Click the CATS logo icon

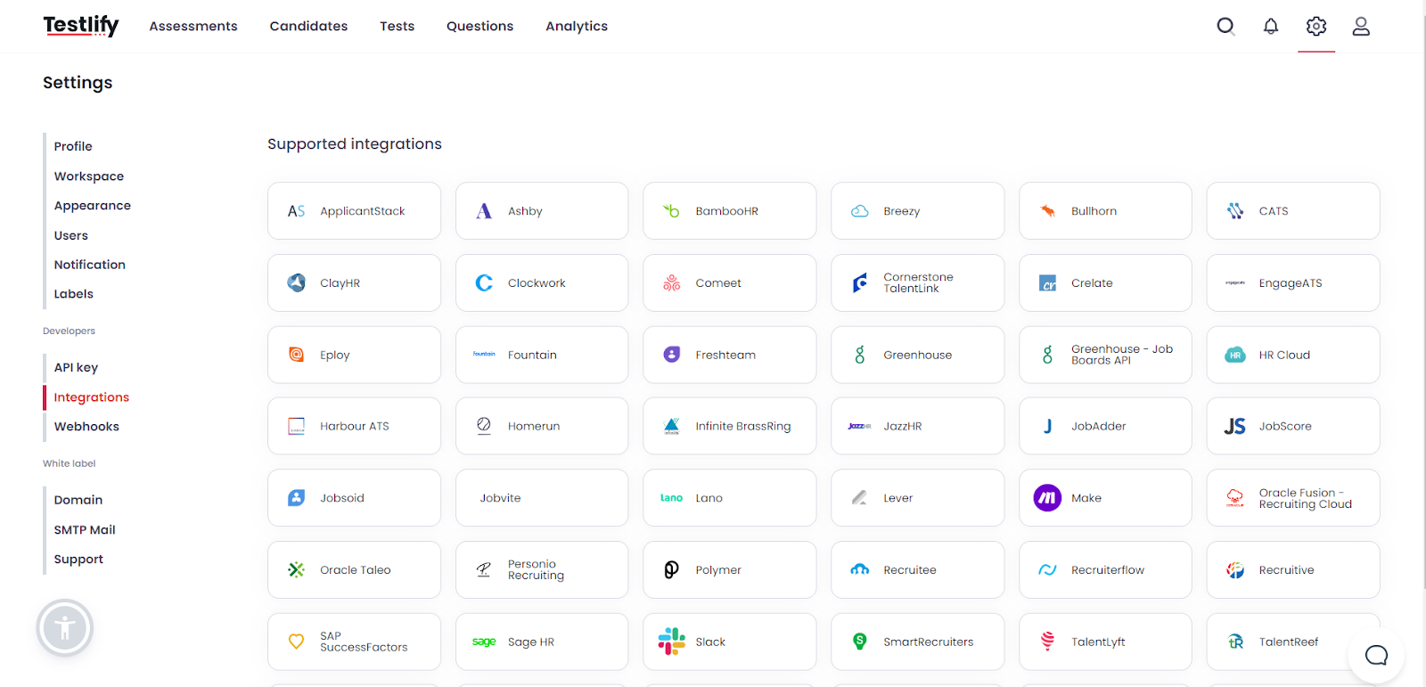pyautogui.click(x=1235, y=211)
